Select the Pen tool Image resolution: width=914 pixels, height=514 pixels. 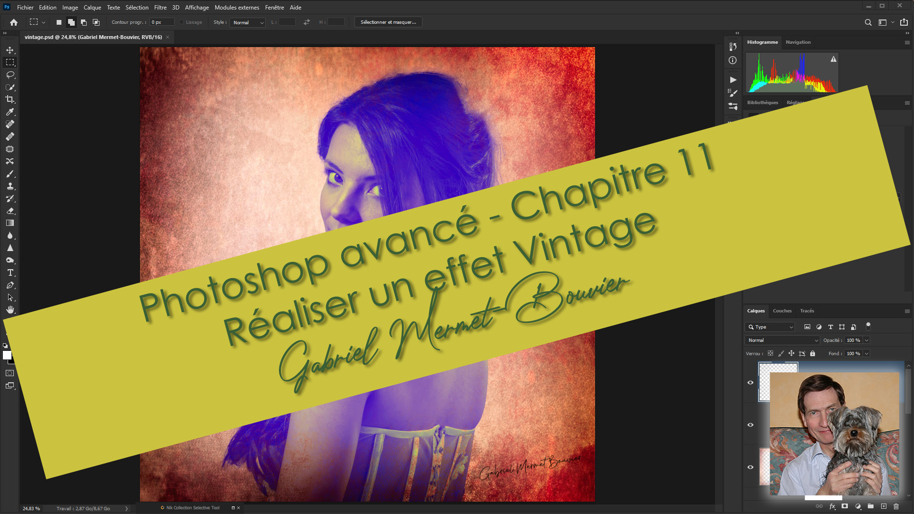pyautogui.click(x=10, y=285)
